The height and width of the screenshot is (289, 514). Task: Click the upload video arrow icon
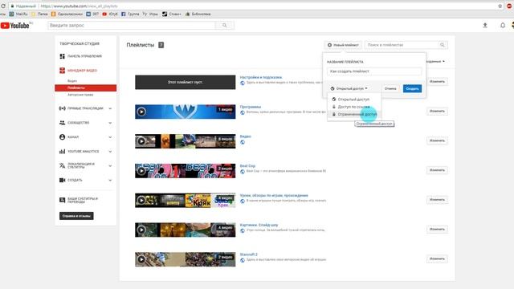coord(485,25)
